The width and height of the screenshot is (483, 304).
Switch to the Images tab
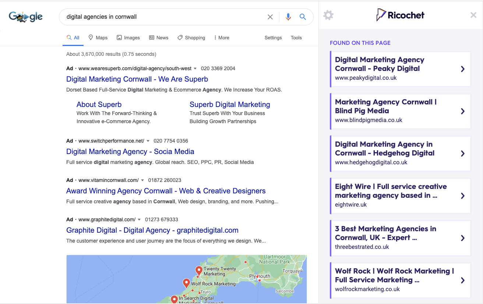(x=128, y=37)
